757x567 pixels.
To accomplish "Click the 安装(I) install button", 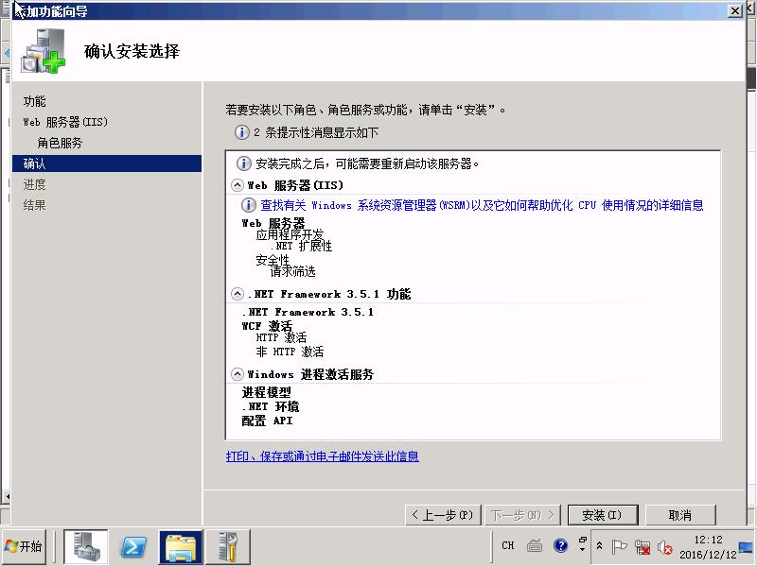I will click(602, 515).
